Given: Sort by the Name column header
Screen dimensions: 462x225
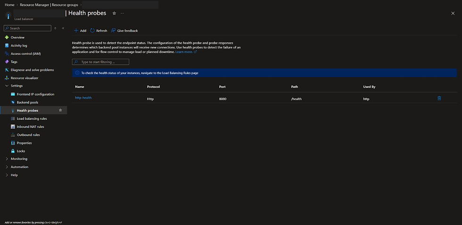Looking at the screenshot, I should pyautogui.click(x=80, y=87).
